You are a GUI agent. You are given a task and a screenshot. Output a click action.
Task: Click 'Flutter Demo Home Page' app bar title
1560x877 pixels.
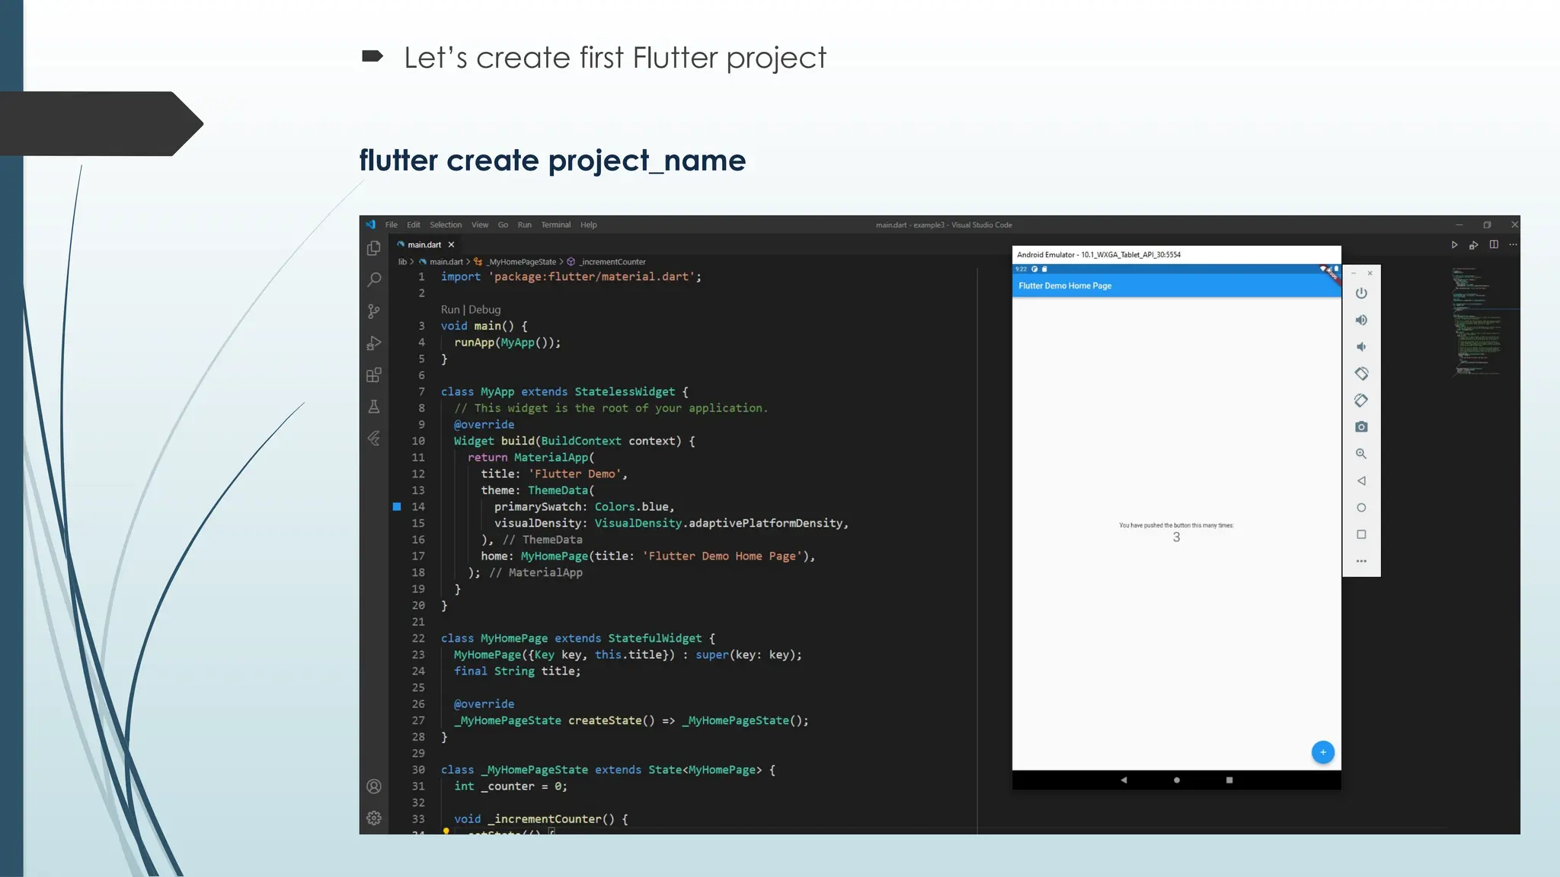[x=1065, y=285]
